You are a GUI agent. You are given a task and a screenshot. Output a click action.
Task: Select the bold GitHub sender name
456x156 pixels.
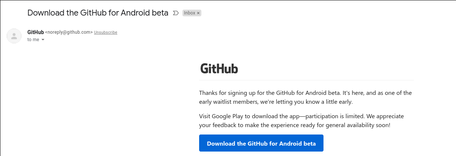coord(36,32)
